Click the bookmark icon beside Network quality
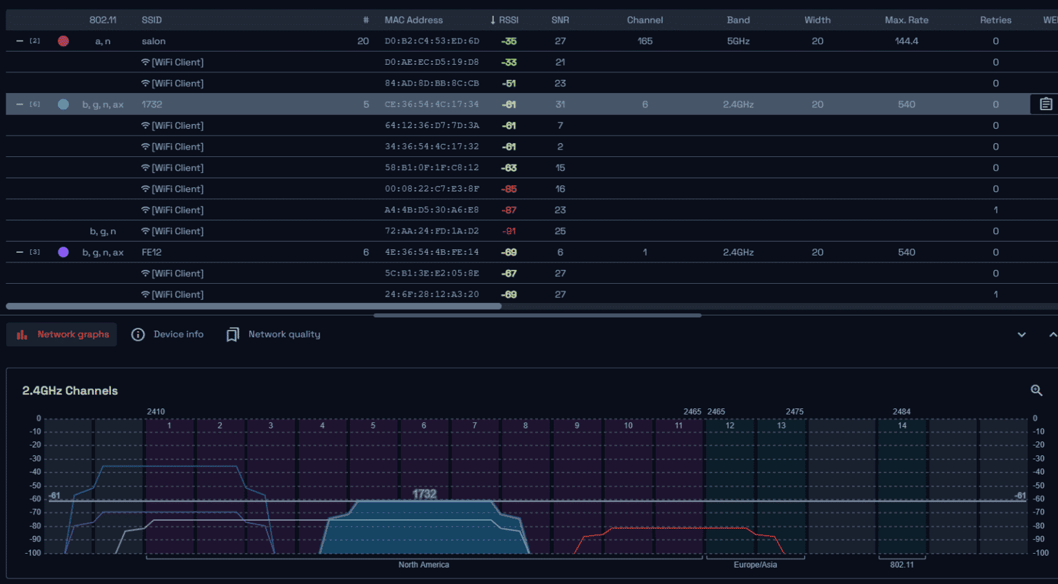This screenshot has width=1058, height=584. coord(233,334)
